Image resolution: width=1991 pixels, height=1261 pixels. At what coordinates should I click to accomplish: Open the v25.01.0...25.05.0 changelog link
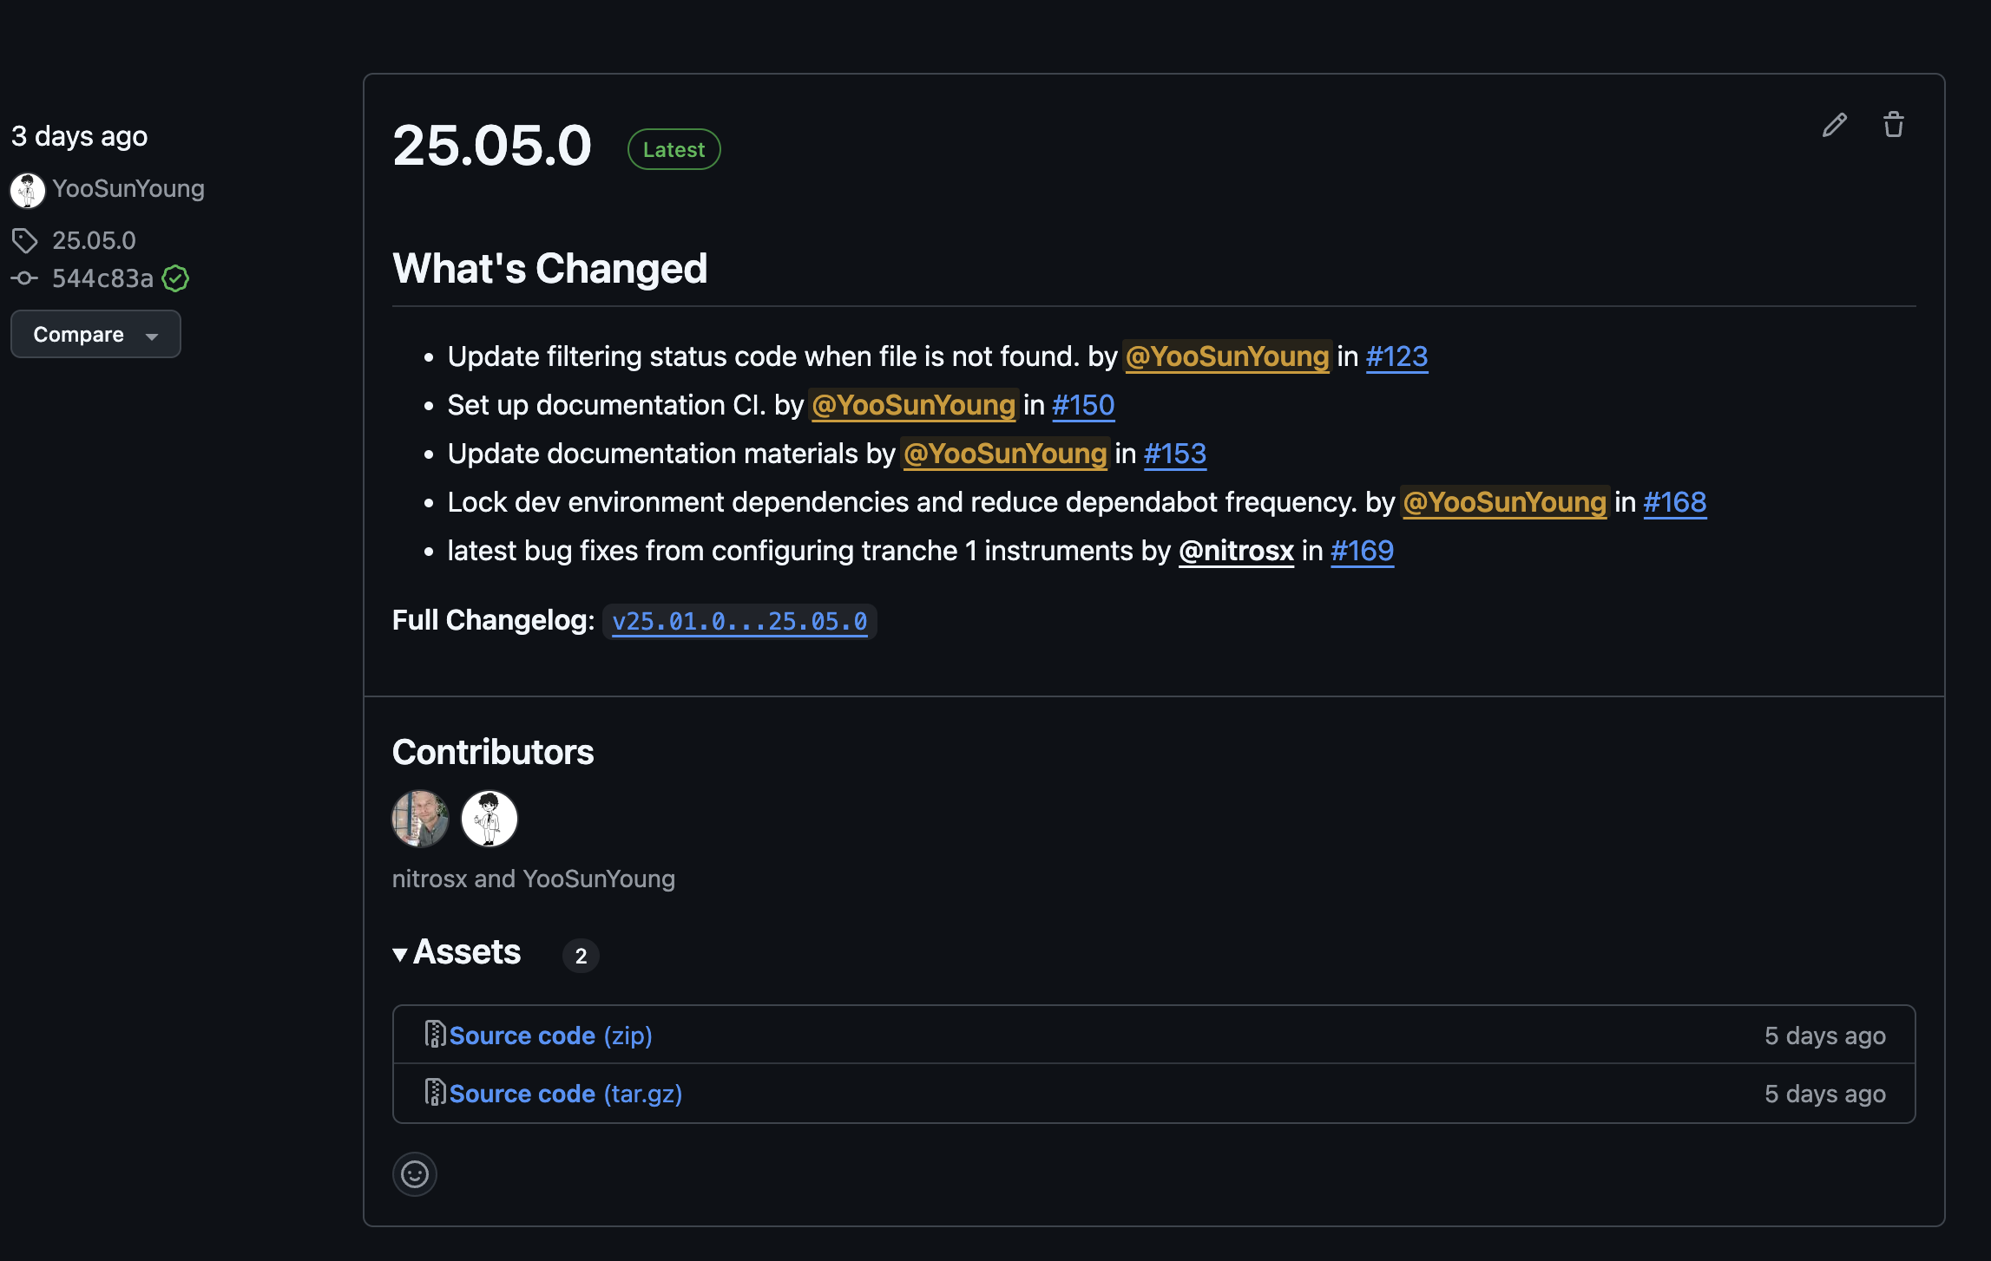pyautogui.click(x=739, y=622)
